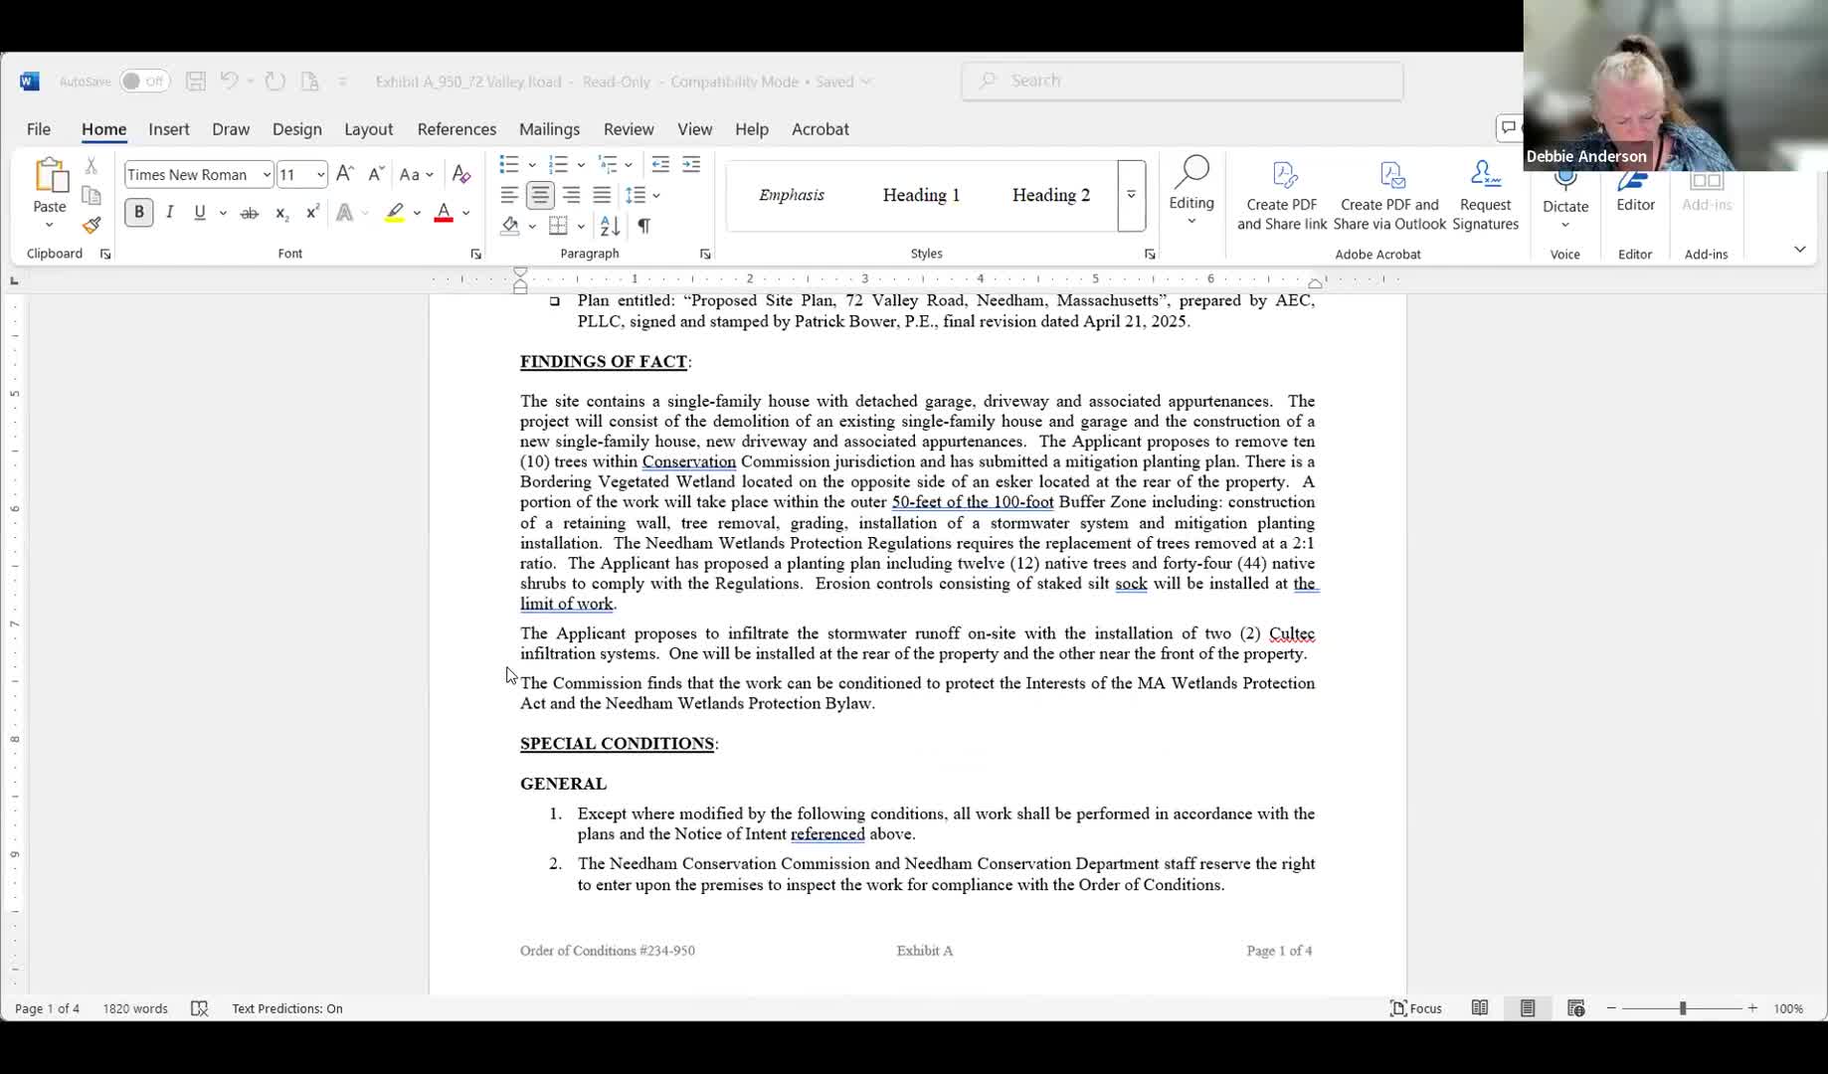The height and width of the screenshot is (1074, 1828).
Task: Open Create PDF and Share link
Action: pyautogui.click(x=1281, y=196)
